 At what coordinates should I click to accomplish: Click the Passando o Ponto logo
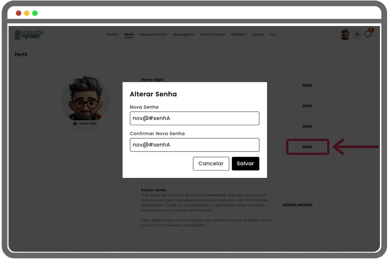[x=29, y=35]
